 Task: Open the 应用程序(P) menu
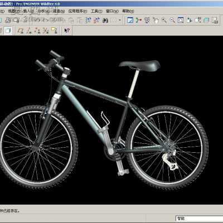77,11
